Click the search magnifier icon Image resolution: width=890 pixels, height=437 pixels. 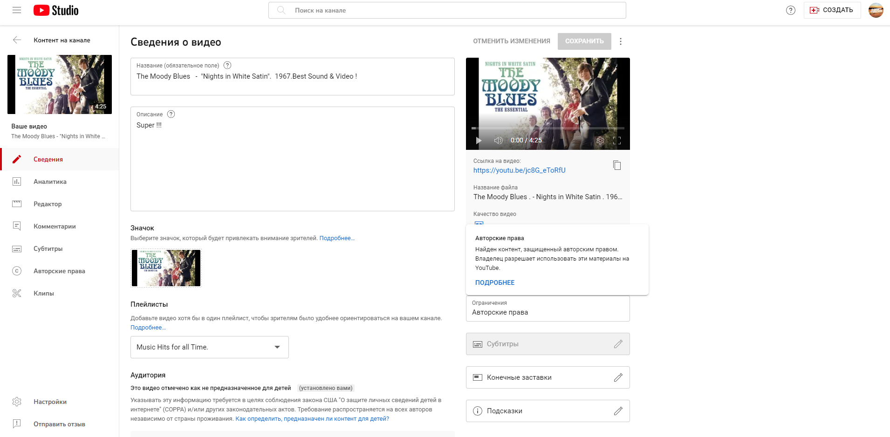point(281,10)
